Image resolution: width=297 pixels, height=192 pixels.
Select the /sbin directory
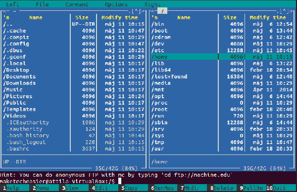[222, 122]
